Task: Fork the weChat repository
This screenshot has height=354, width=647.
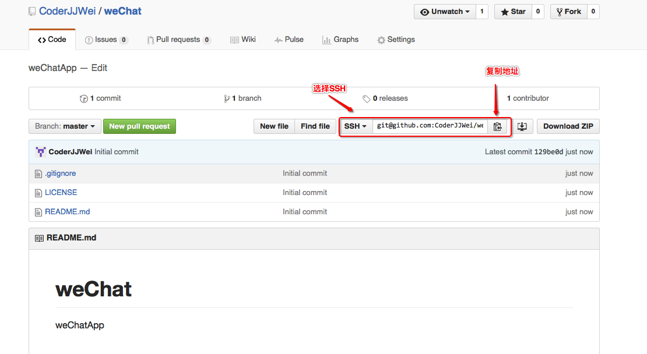Action: coord(569,12)
